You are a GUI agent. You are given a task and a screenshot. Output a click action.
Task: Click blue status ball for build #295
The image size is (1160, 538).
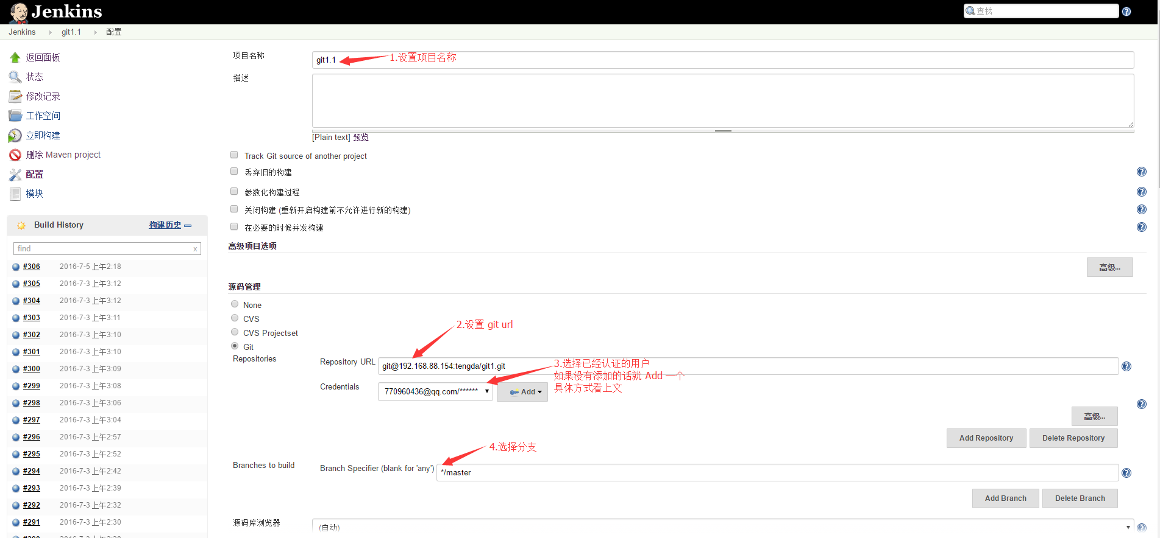pyautogui.click(x=16, y=454)
